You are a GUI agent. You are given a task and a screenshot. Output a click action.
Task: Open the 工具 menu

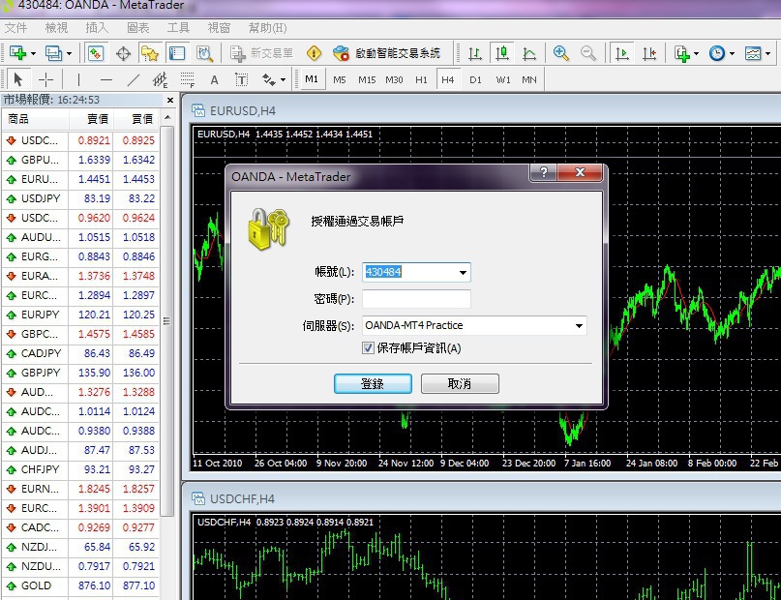coord(178,28)
